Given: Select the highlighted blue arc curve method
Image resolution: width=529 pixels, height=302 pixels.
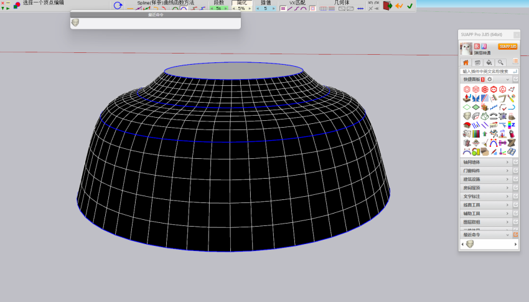Looking at the screenshot, I should 184,9.
